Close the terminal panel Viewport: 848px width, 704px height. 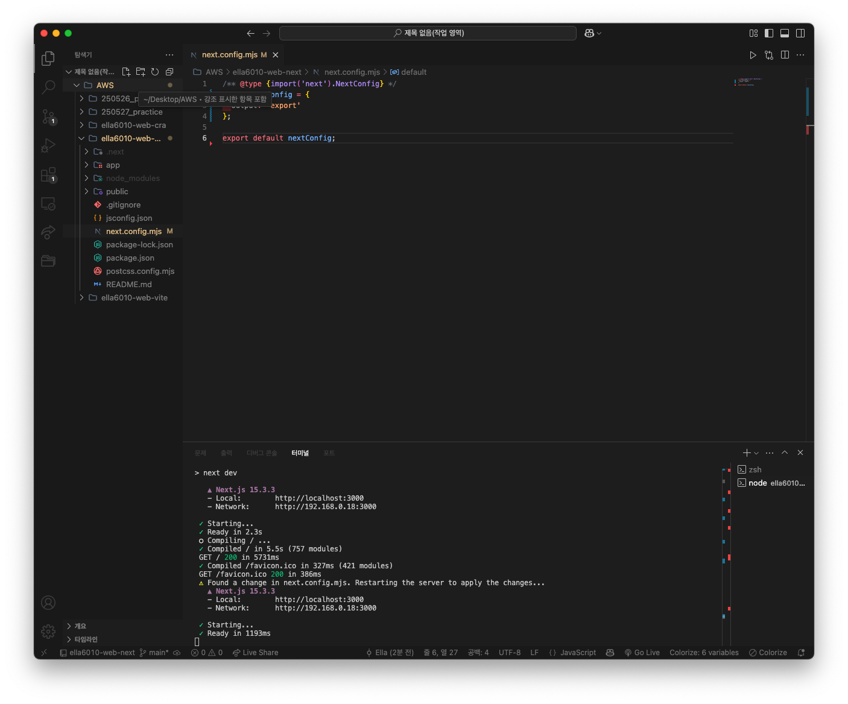point(800,453)
